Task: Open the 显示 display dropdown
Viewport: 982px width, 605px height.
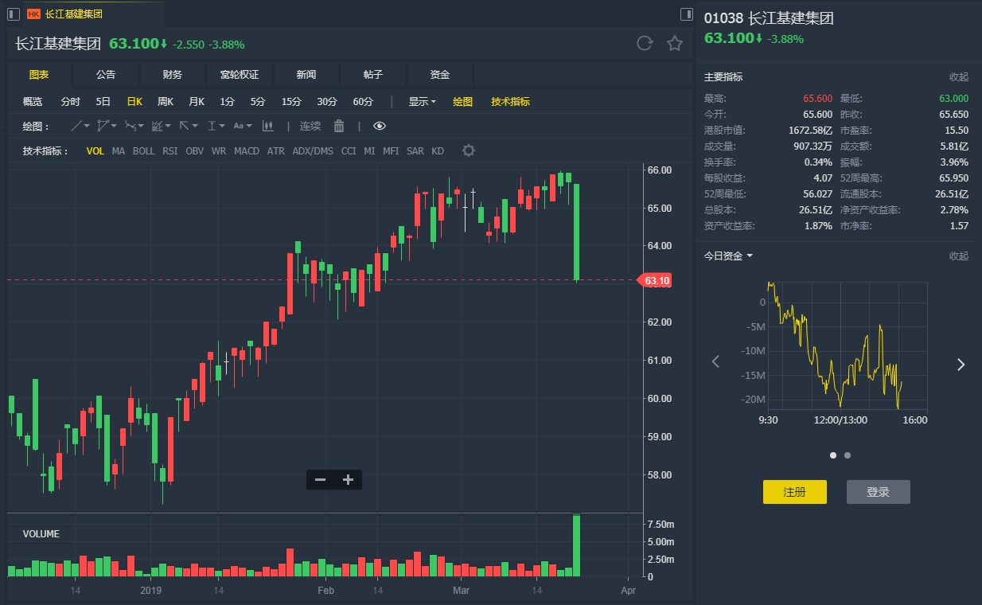Action: (x=422, y=101)
